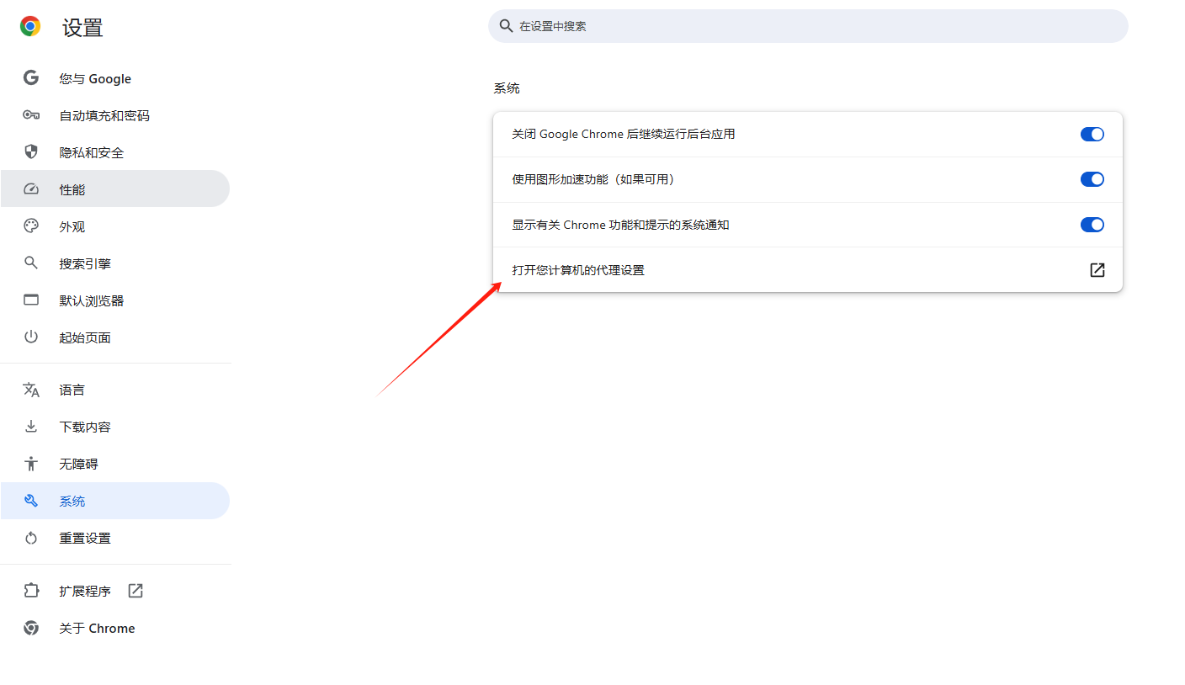Open 默认浏览器 settings

pyautogui.click(x=114, y=300)
